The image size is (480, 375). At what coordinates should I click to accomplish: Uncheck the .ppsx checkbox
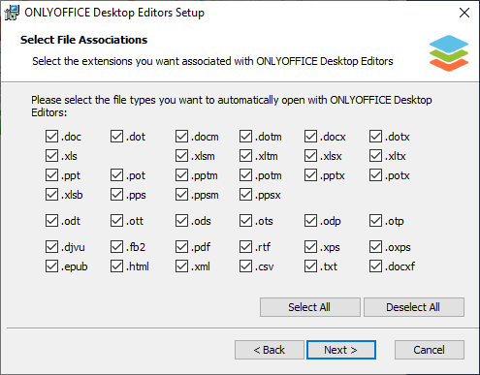[x=245, y=195]
